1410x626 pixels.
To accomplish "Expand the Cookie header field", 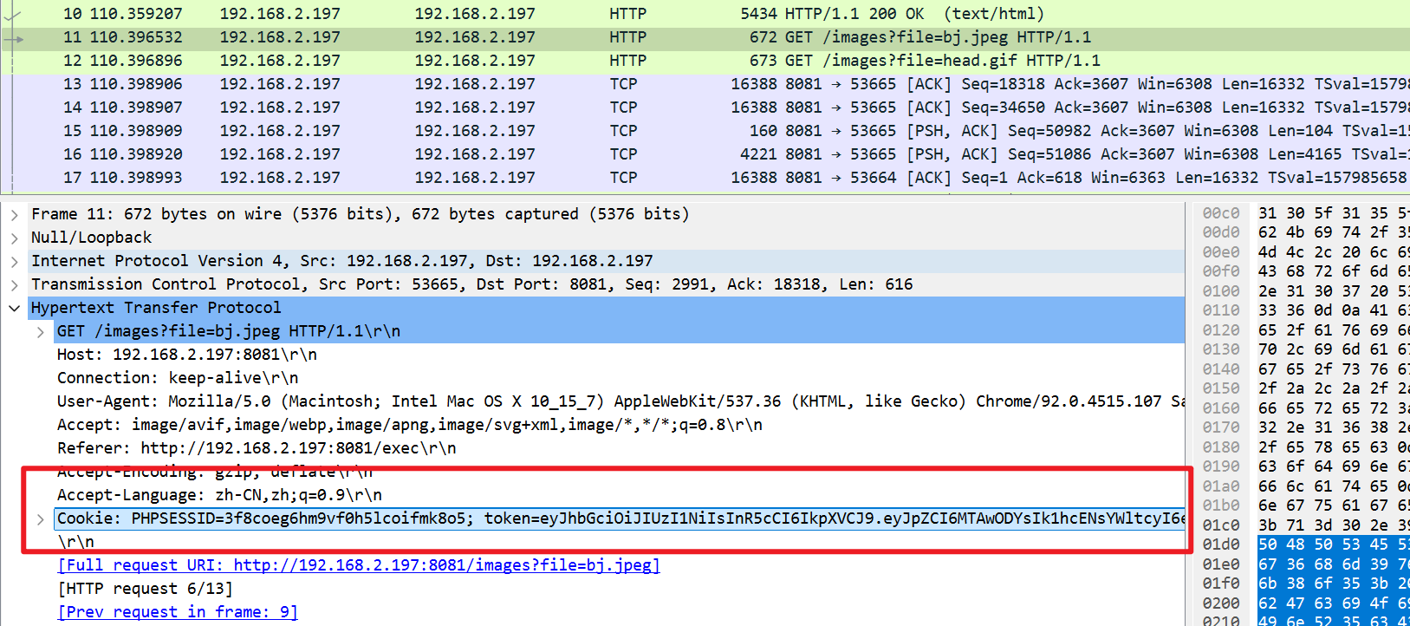I will pyautogui.click(x=40, y=518).
